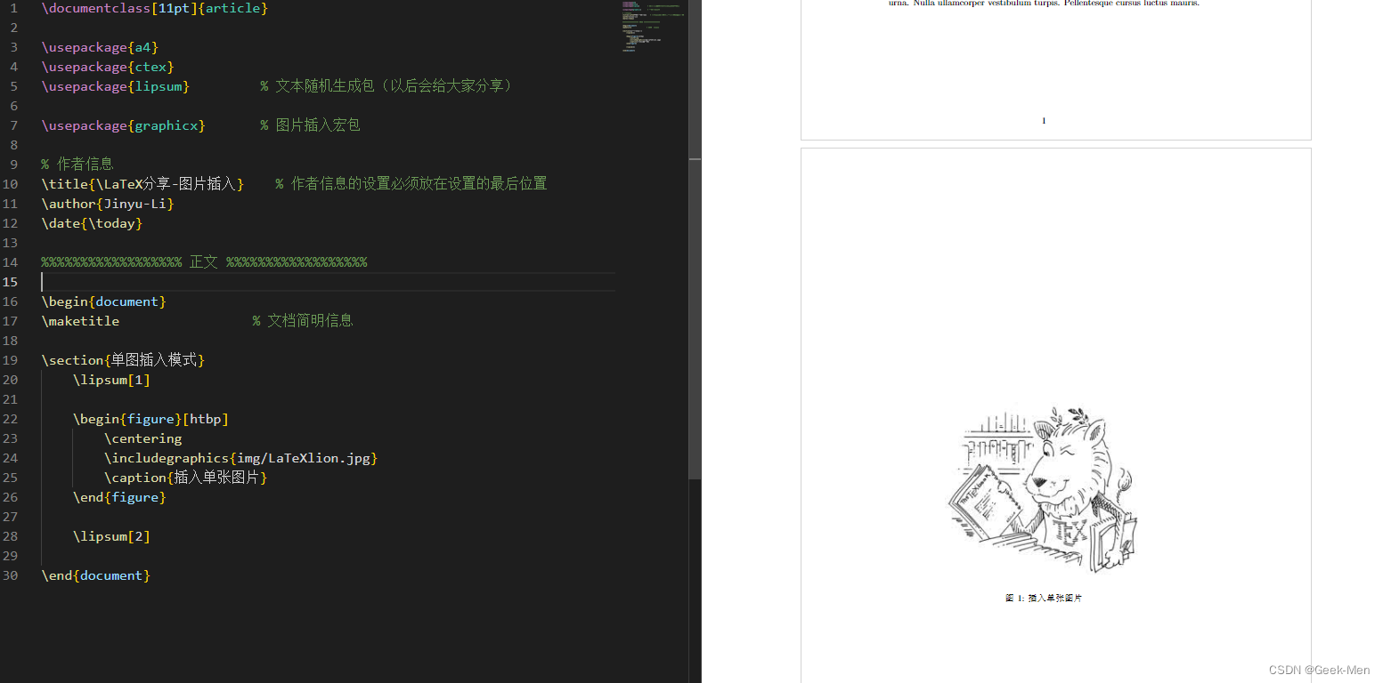
Task: Click the \usepackage{lipsum} code
Action: (115, 86)
